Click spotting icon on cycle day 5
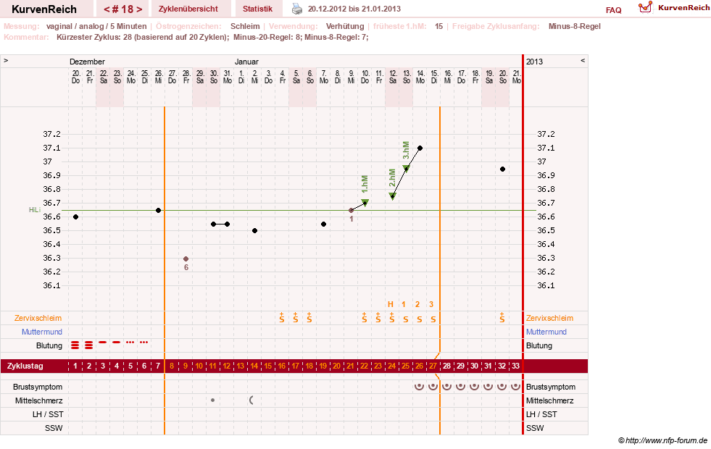 pyautogui.click(x=130, y=342)
